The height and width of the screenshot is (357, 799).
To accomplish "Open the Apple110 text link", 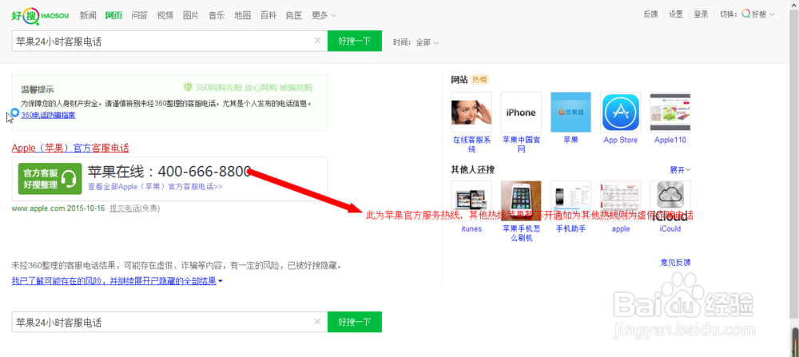I will 670,140.
